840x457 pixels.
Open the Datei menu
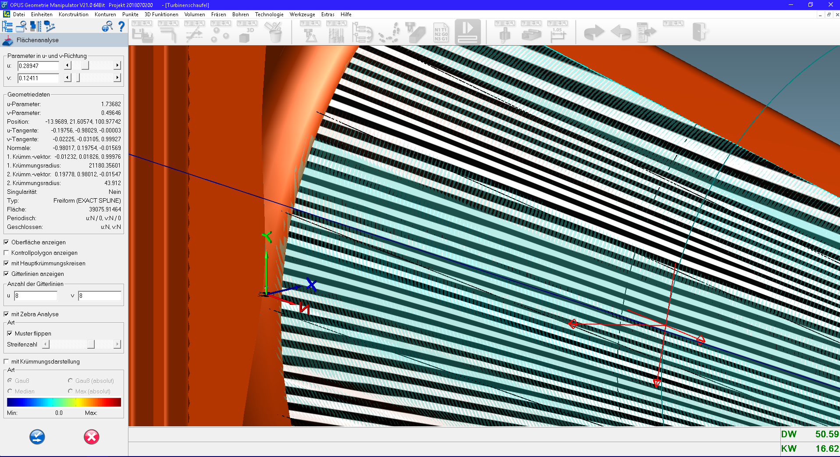[19, 14]
